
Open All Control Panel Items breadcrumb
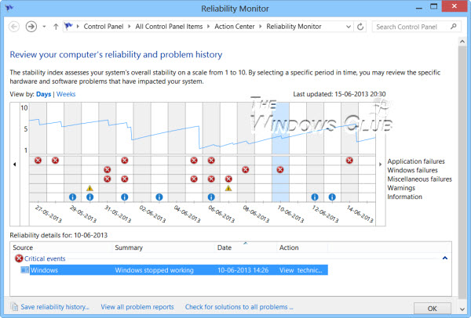169,27
